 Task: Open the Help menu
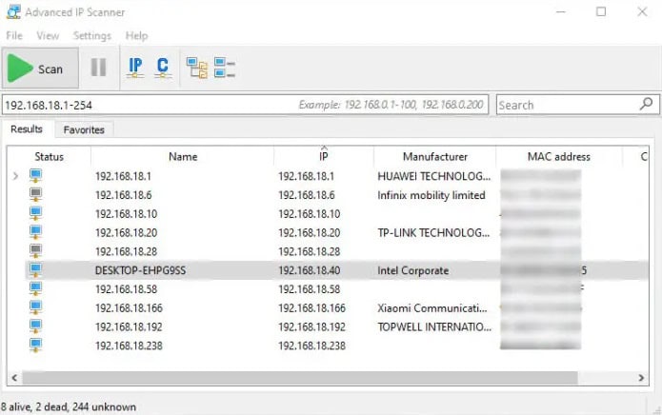pos(137,36)
